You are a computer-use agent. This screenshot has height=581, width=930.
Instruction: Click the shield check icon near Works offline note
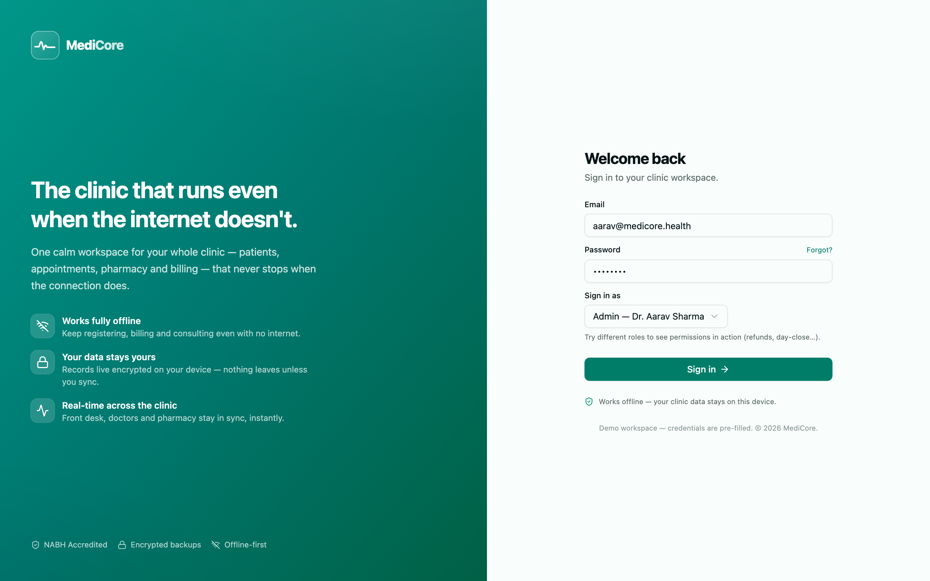point(589,402)
